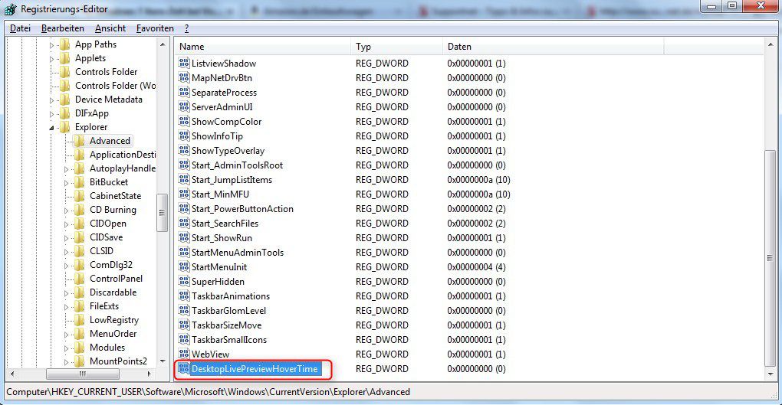The image size is (782, 405).
Task: Click the registry value icon for ShowInfoTip
Action: (x=184, y=136)
